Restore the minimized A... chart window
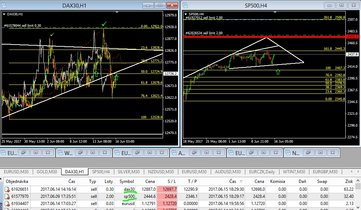Image resolution: width=361 pixels, height=210 pixels. pos(194,152)
